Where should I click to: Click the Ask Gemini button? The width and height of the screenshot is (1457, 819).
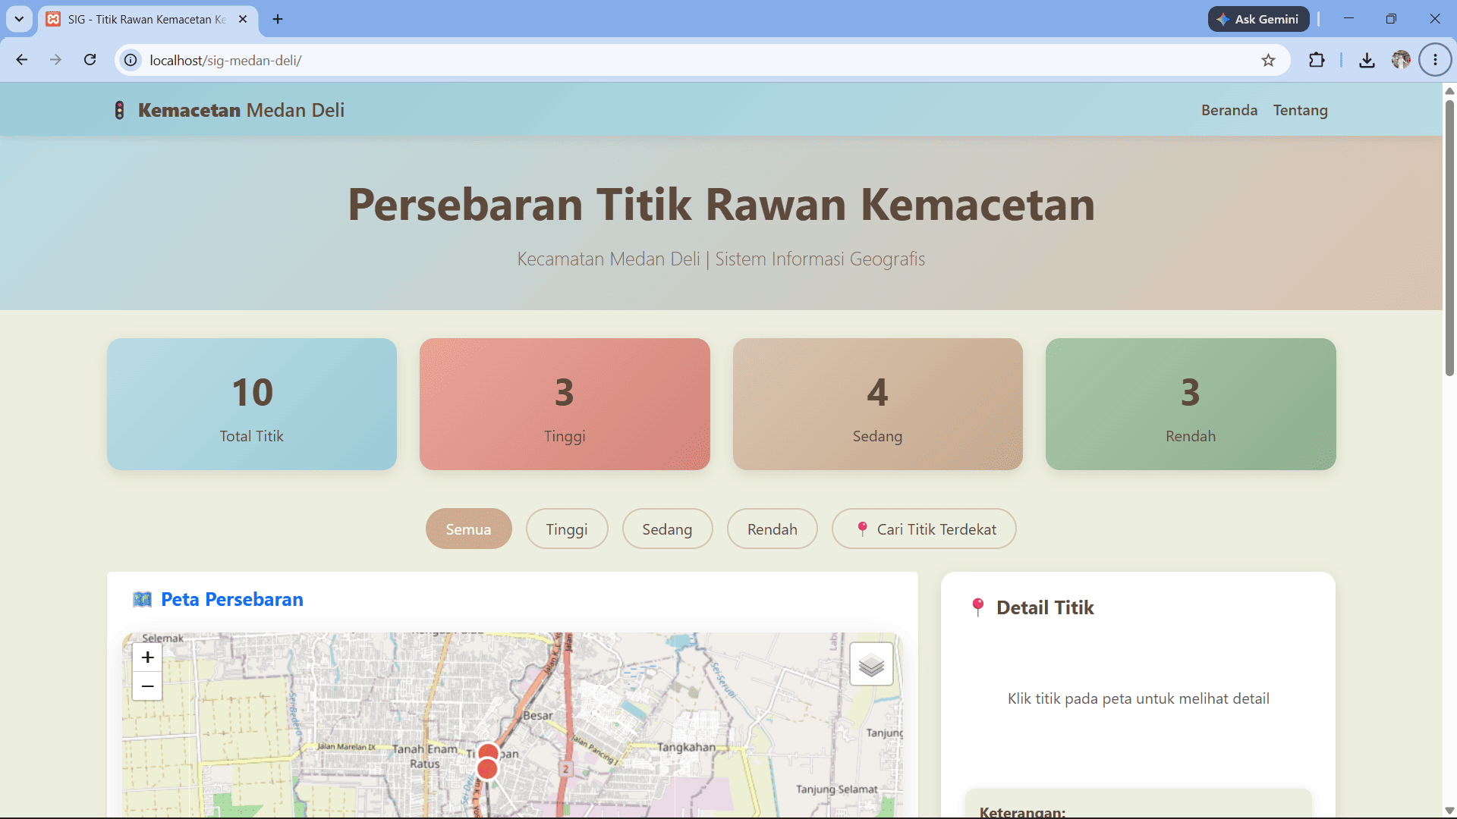1258,19
